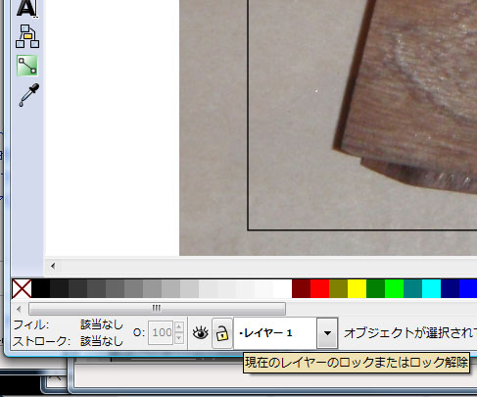Screen dimensions: 477x397
Task: Pick the yellow color swatch
Action: (x=357, y=289)
